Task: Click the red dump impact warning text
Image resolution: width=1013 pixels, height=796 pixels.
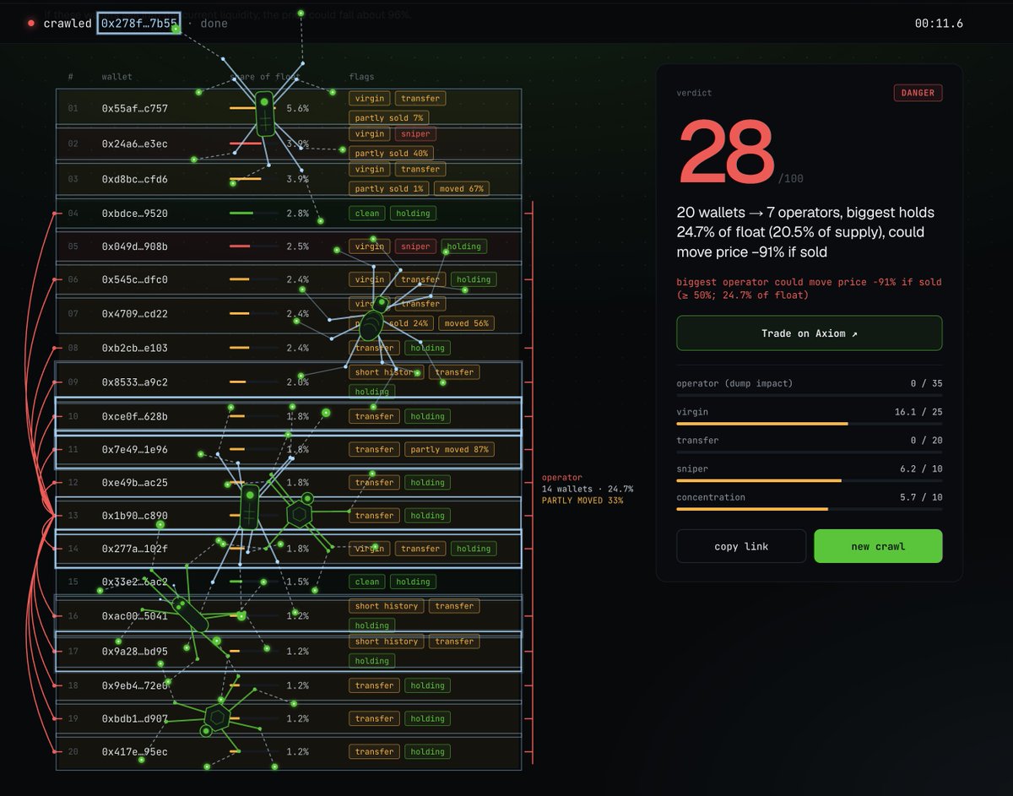Action: click(809, 288)
